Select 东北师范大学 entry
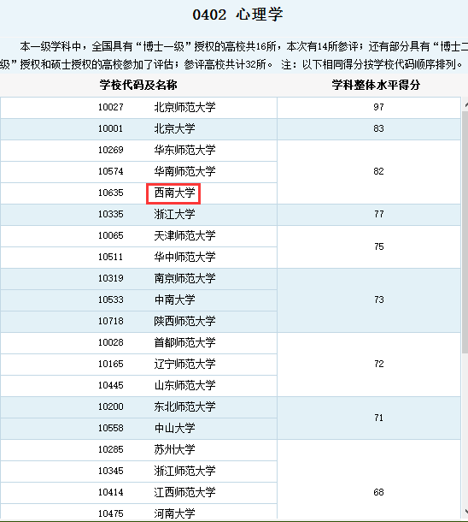The height and width of the screenshot is (522, 468). 184,406
